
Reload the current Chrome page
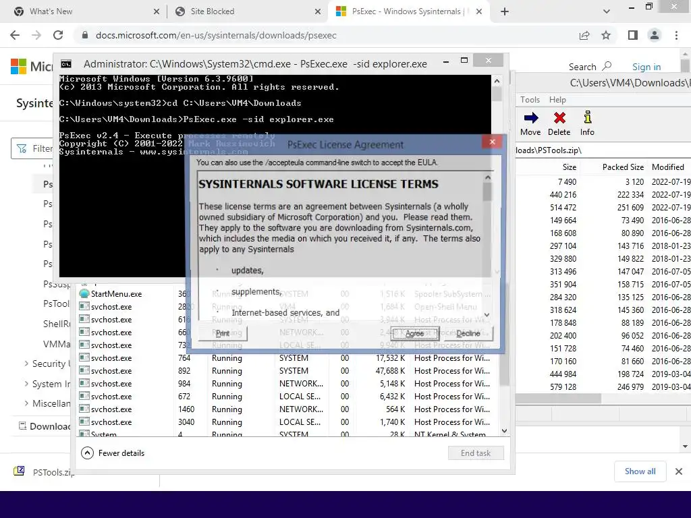[x=58, y=35]
